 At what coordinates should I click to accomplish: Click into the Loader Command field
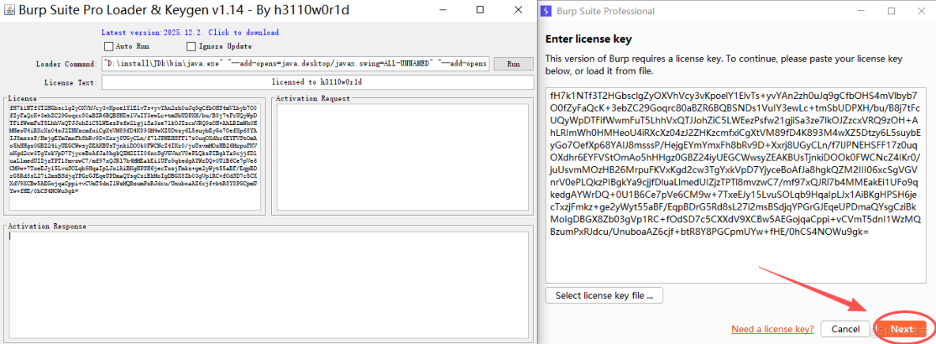296,63
